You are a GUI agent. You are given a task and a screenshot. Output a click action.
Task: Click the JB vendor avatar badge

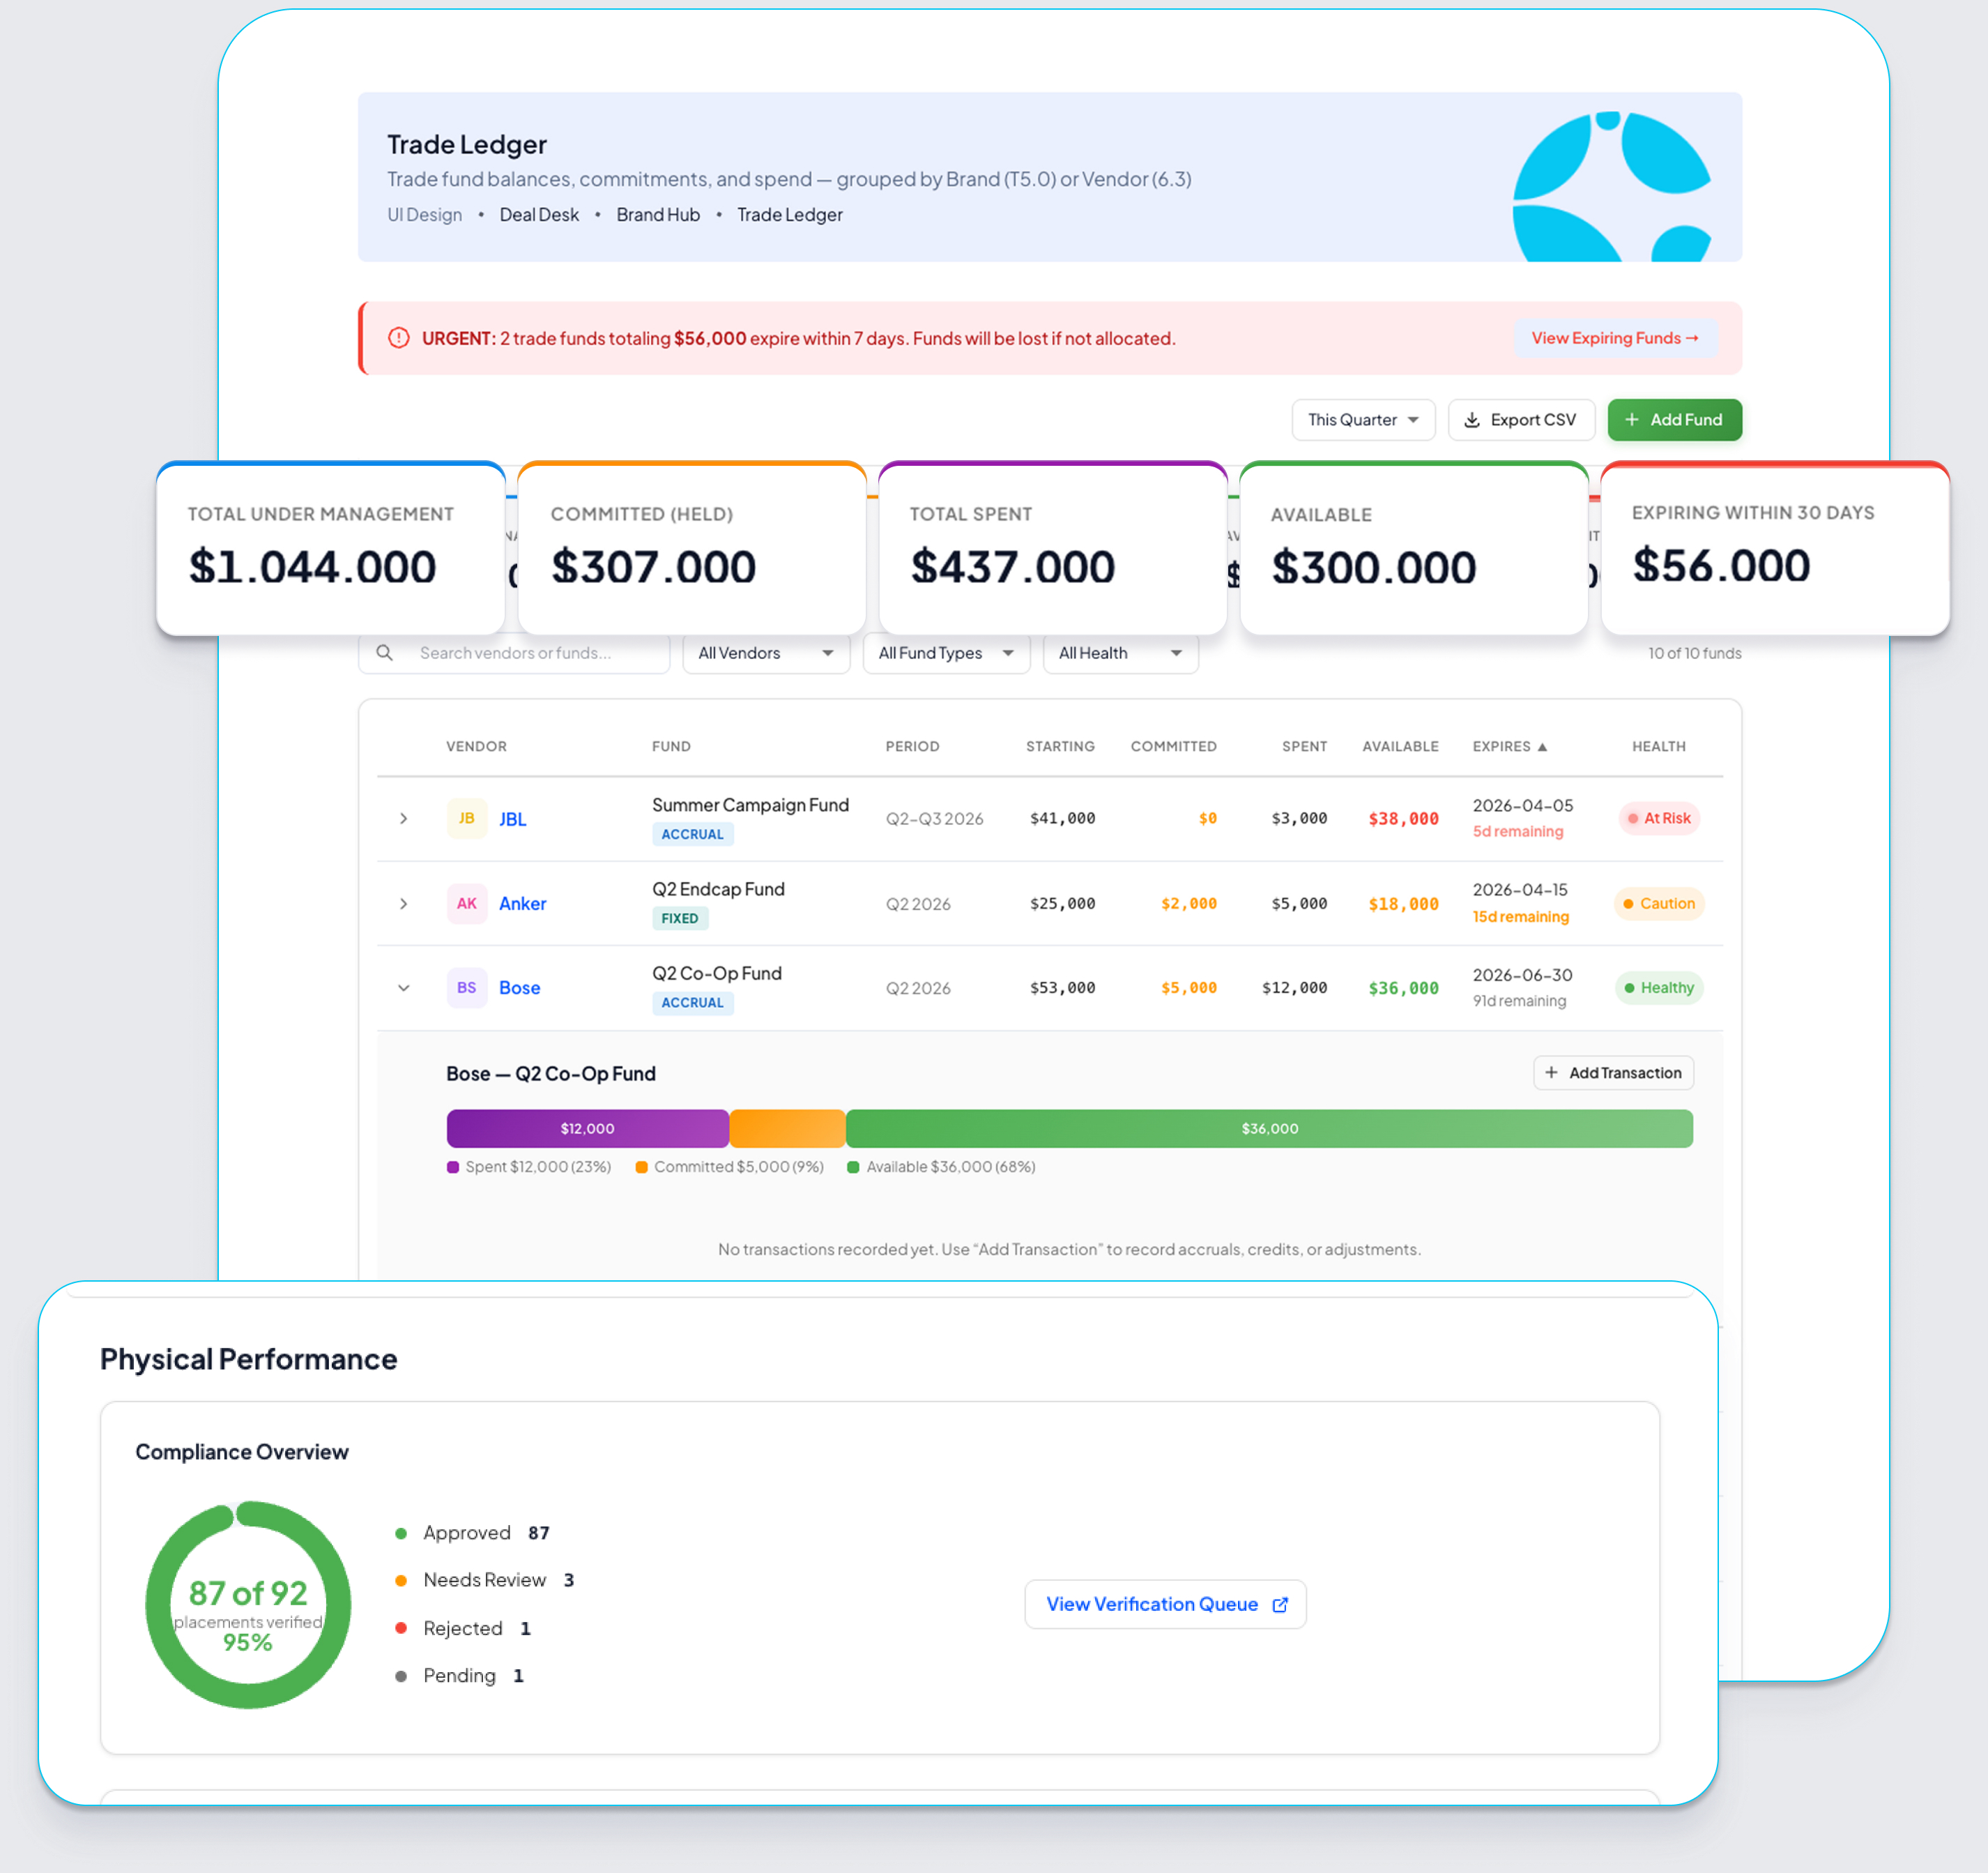467,819
